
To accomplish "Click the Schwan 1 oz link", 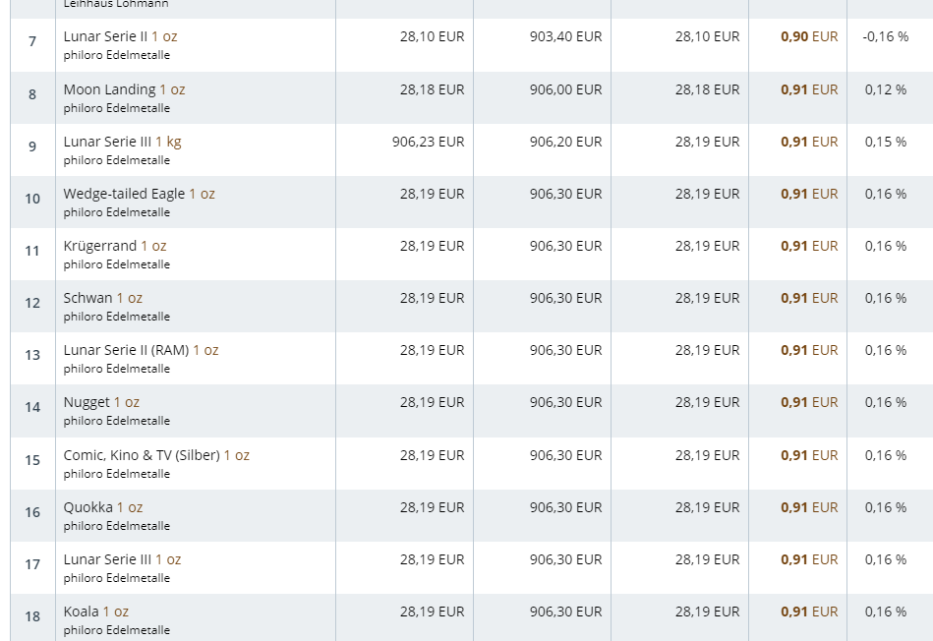I will click(102, 298).
